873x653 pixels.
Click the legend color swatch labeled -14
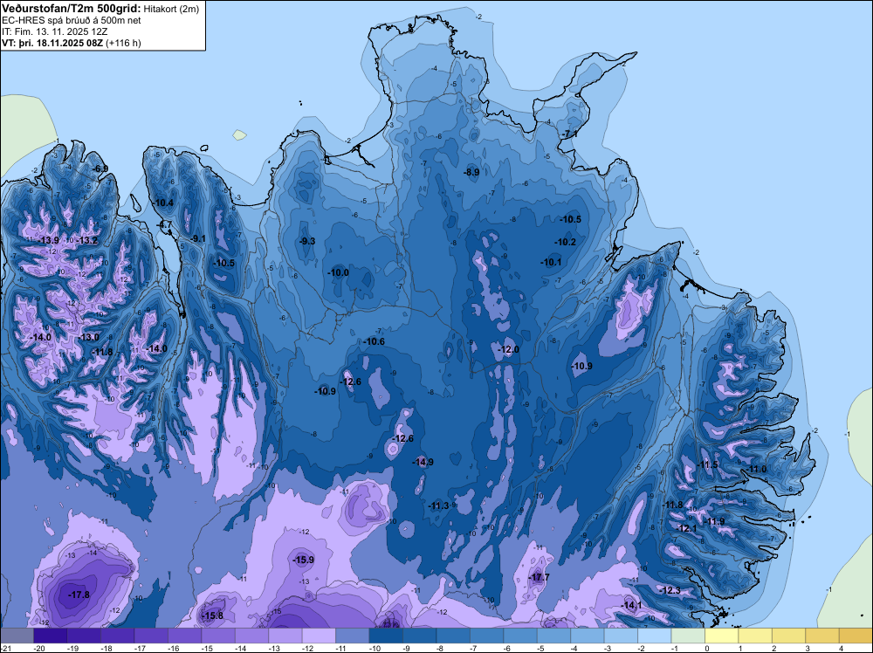click(x=251, y=636)
